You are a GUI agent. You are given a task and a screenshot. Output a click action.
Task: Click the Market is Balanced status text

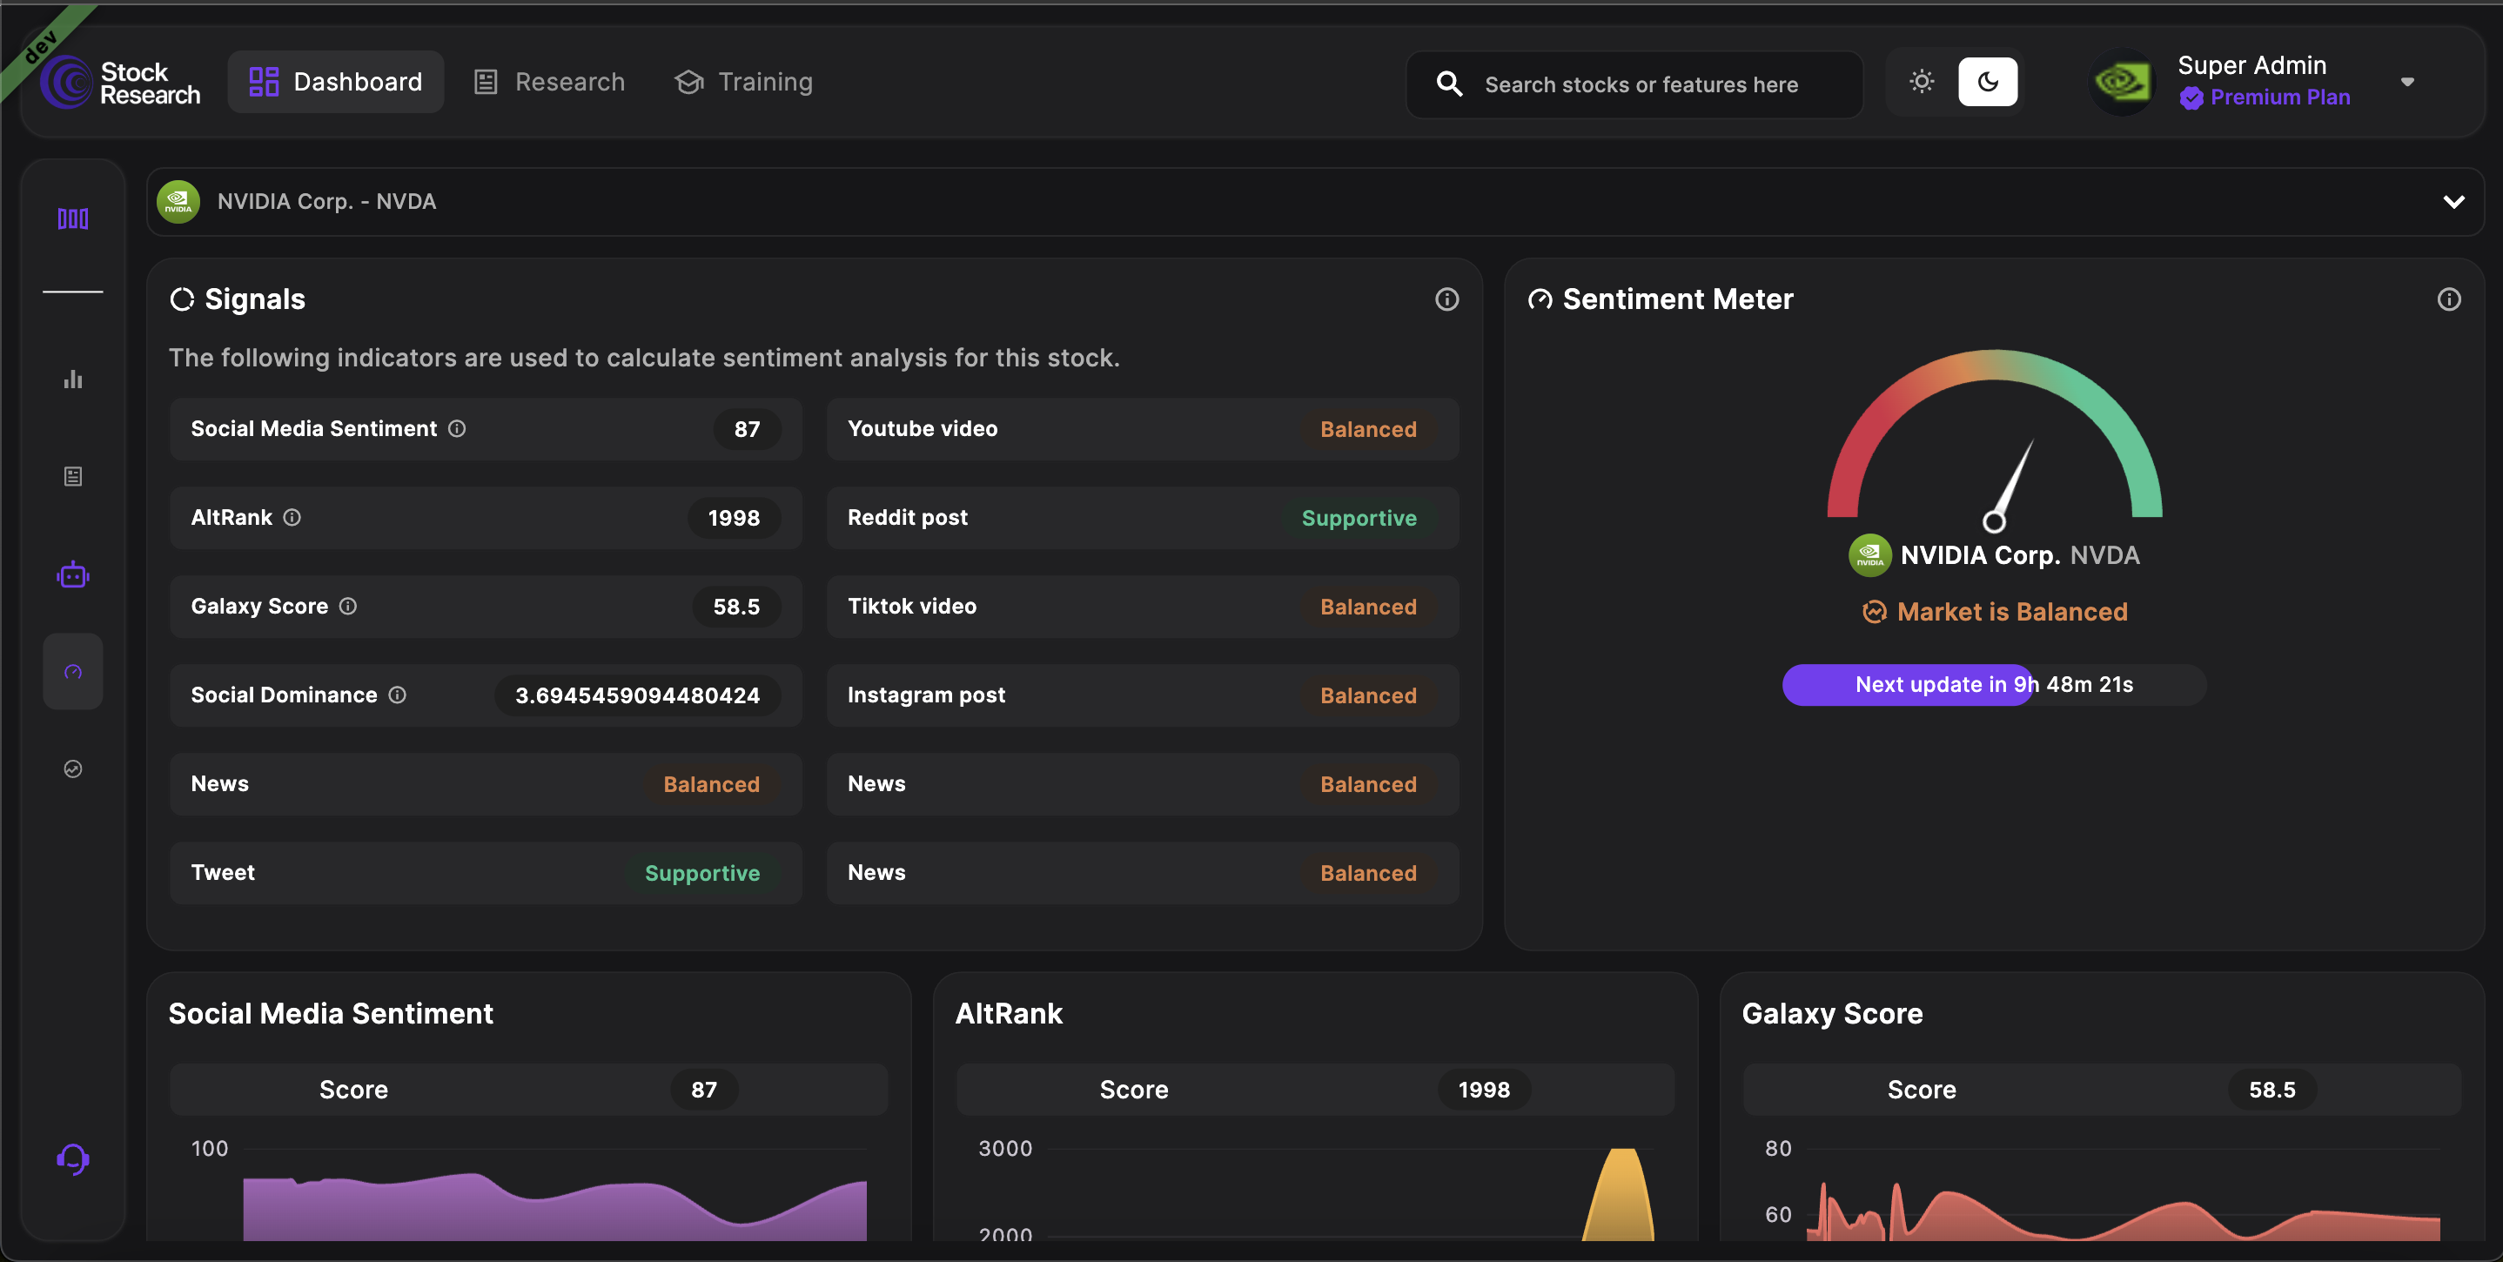[2011, 612]
